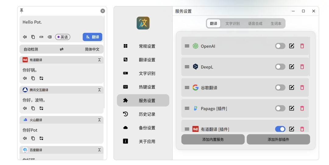Enable the 谷歌翻译 service toggle
This screenshot has width=329, height=165.
tap(280, 87)
